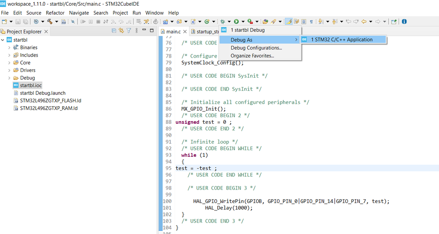Viewport: 439px width, 234px height.
Task: Toggle Link with Editor in Project Explorer
Action: pos(121,31)
